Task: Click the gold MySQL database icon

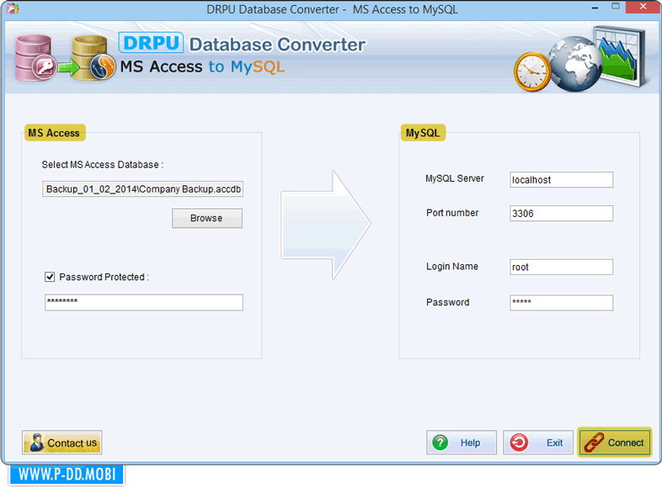Action: [93, 59]
